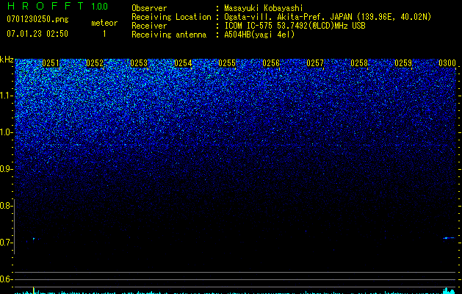
Task: Click the 0.8 kHz axis label
Action: point(7,206)
